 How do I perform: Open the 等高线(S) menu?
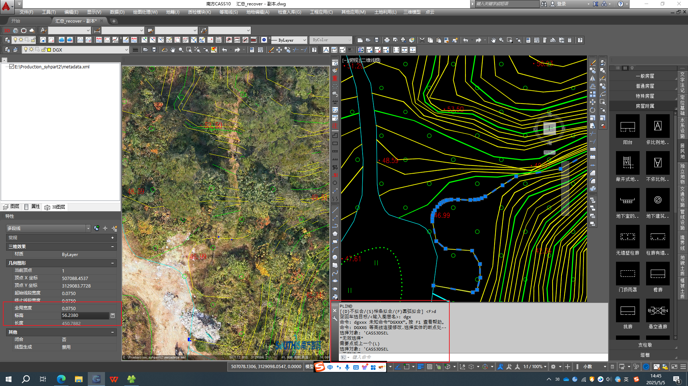tap(228, 12)
